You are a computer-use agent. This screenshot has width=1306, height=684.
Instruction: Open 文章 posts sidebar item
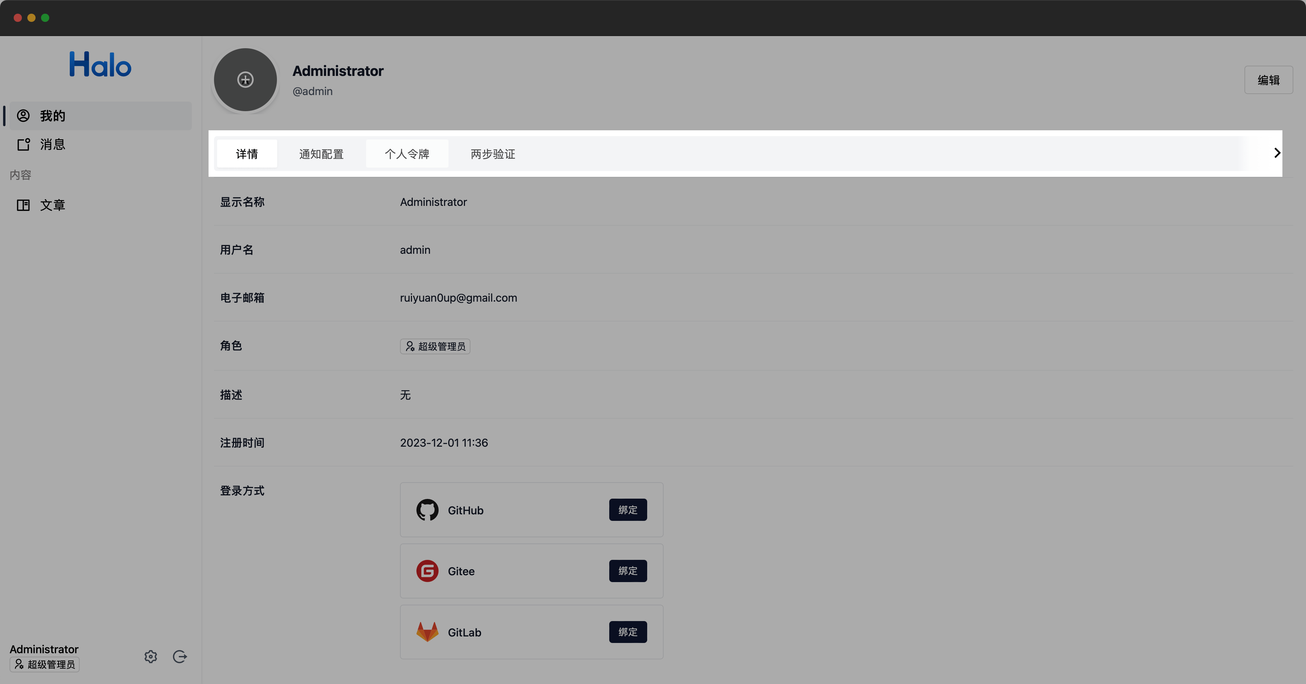pos(53,205)
